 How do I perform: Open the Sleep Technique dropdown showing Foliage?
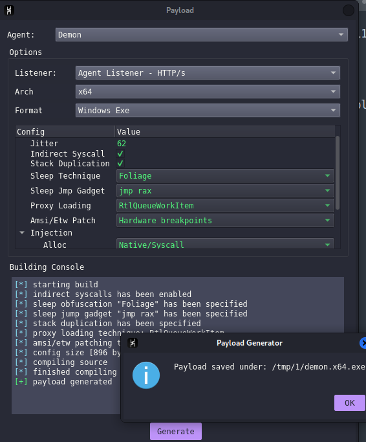(225, 176)
